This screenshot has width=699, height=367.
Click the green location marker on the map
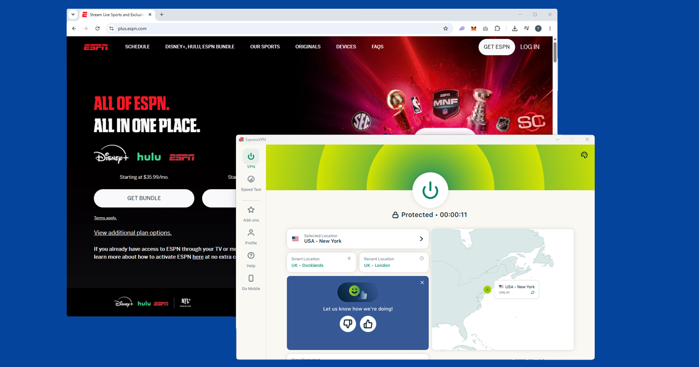pos(488,290)
